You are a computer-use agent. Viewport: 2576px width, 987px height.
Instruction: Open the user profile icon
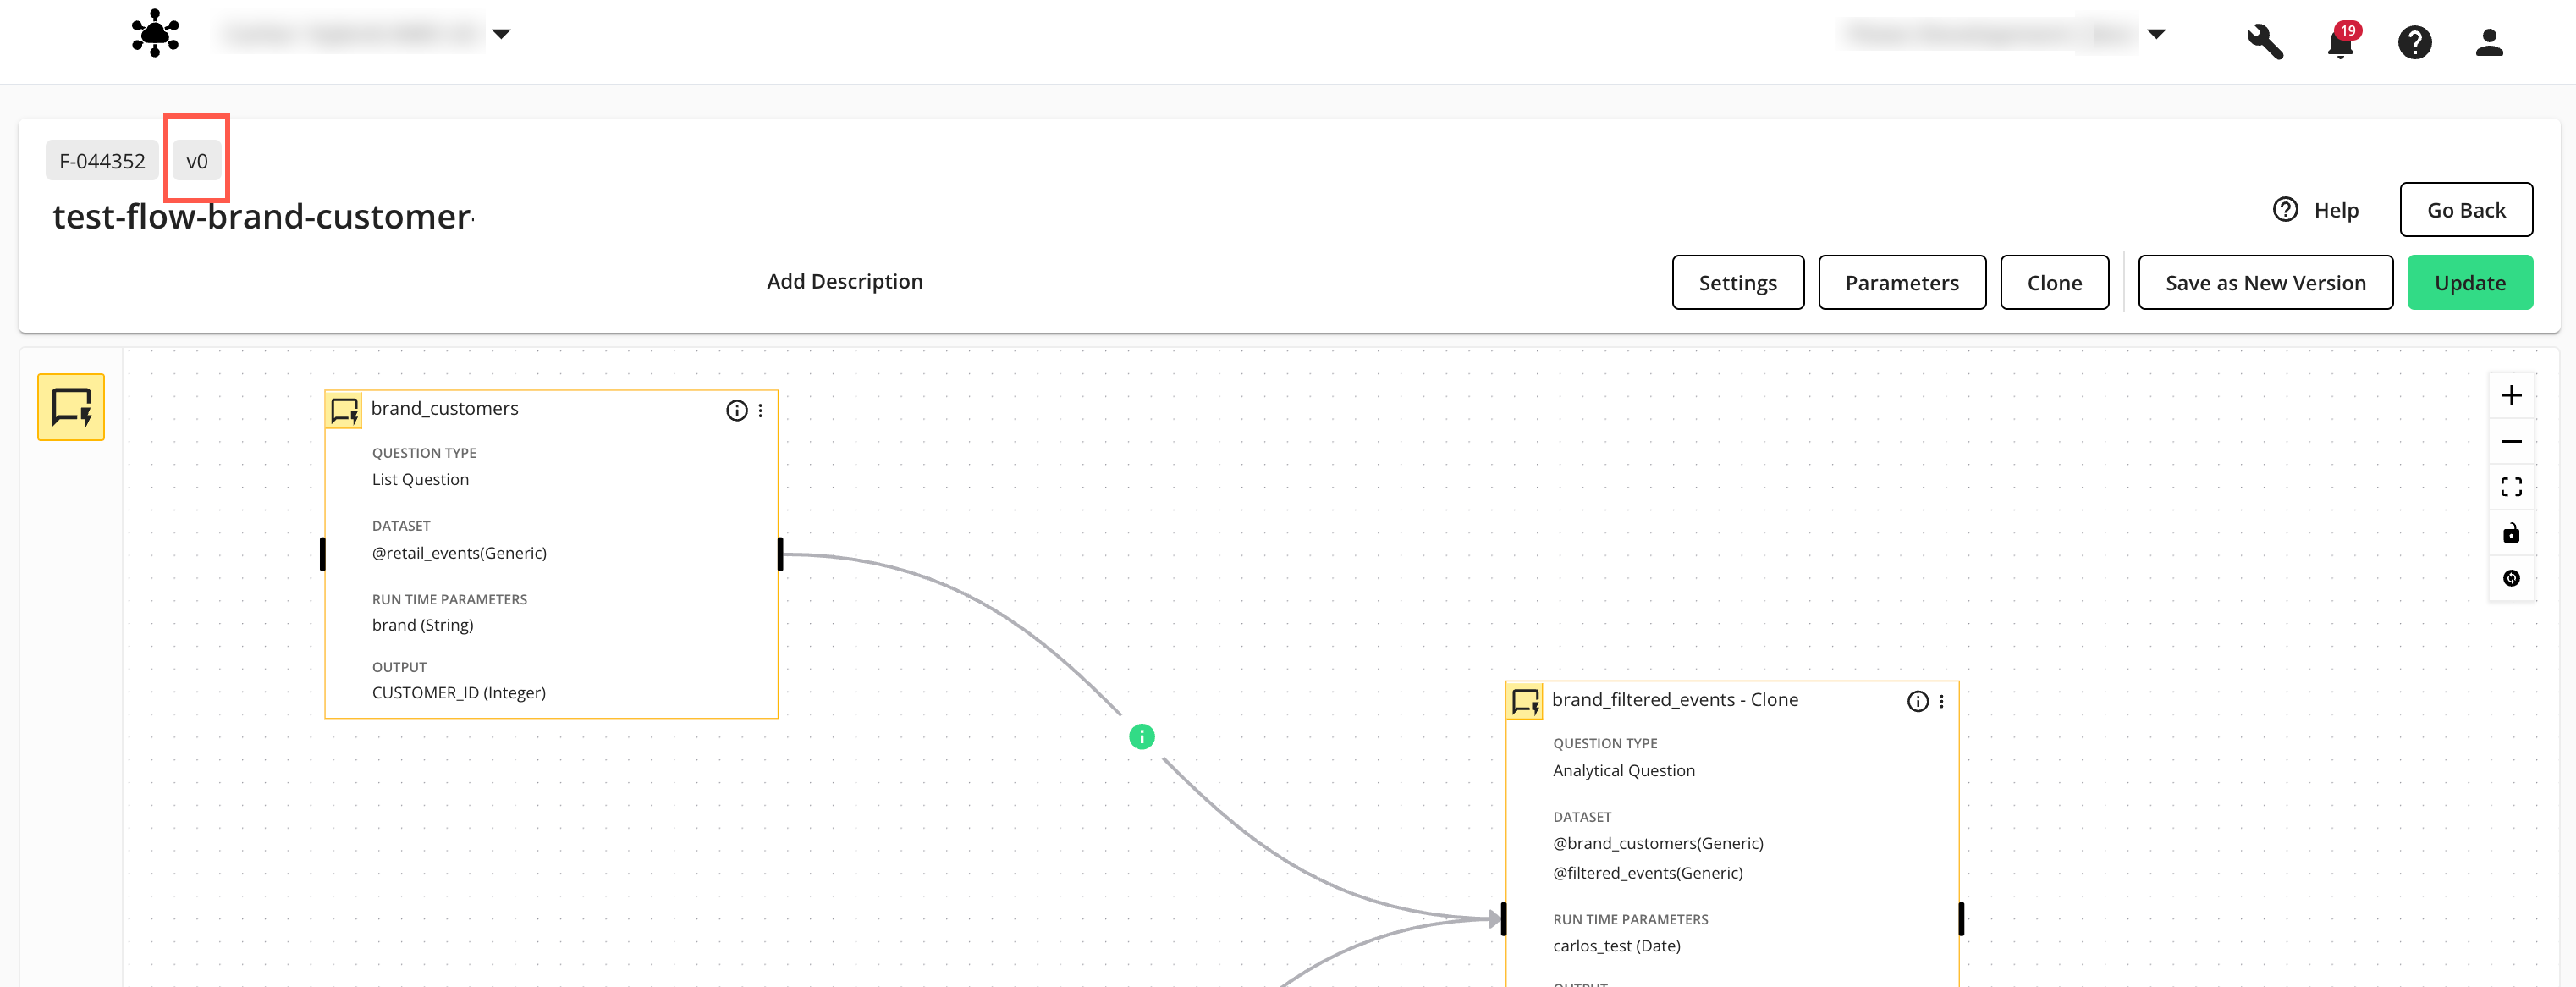tap(2488, 42)
